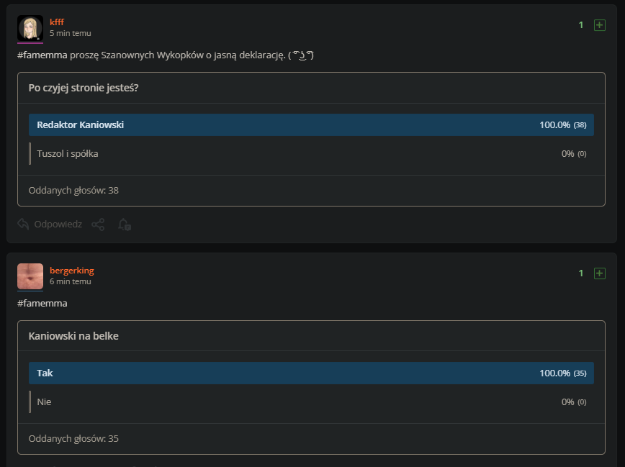Upvote kfff's post with plus icon
This screenshot has height=467, width=625.
click(600, 25)
